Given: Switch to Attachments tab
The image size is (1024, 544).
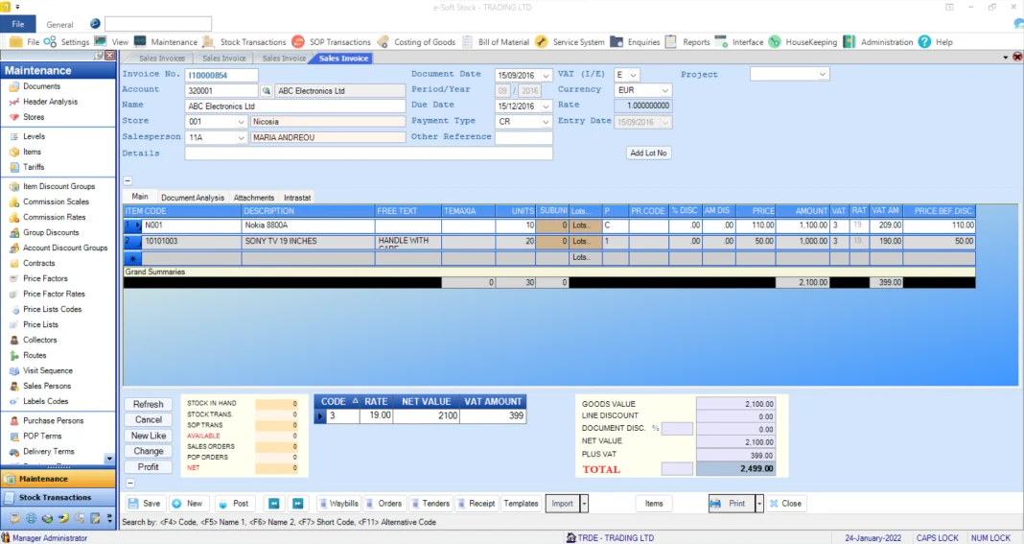Looking at the screenshot, I should pos(254,198).
